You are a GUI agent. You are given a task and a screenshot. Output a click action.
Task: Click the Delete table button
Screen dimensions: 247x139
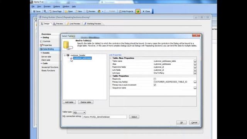(x=86, y=102)
